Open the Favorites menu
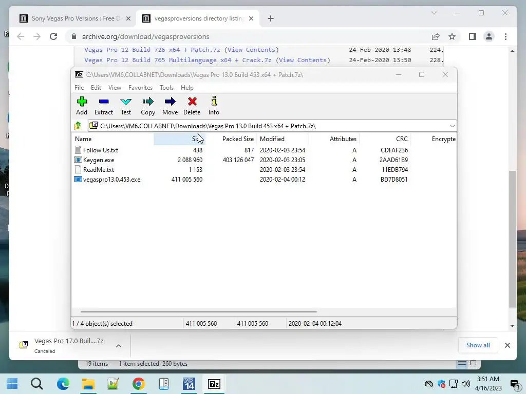This screenshot has height=394, width=526. click(x=141, y=87)
